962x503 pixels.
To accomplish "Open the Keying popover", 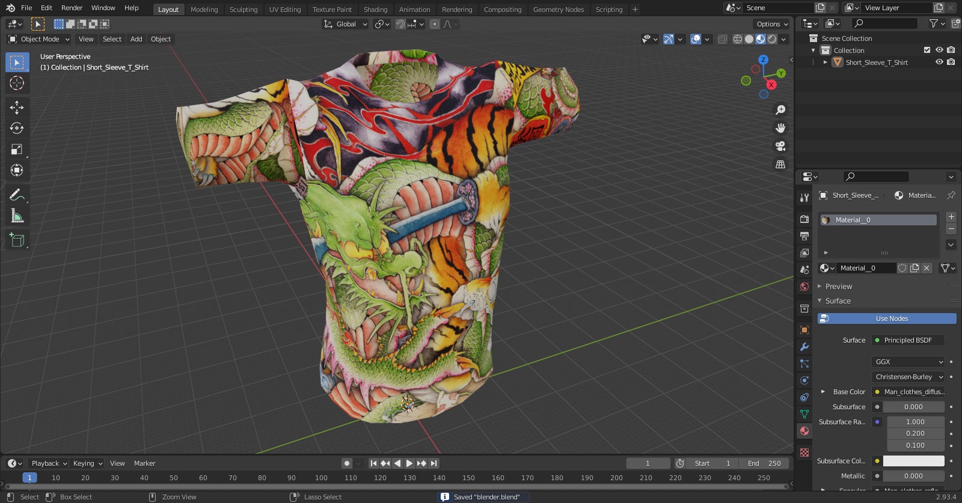I will (88, 463).
